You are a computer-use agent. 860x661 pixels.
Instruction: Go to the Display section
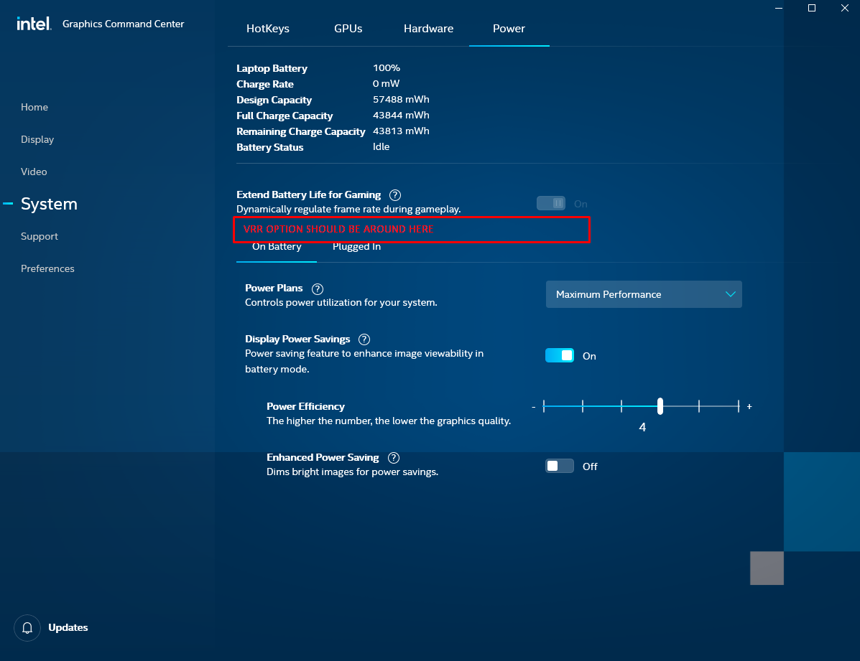point(37,139)
